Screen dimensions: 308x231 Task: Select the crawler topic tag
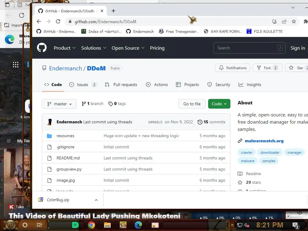coord(247,152)
